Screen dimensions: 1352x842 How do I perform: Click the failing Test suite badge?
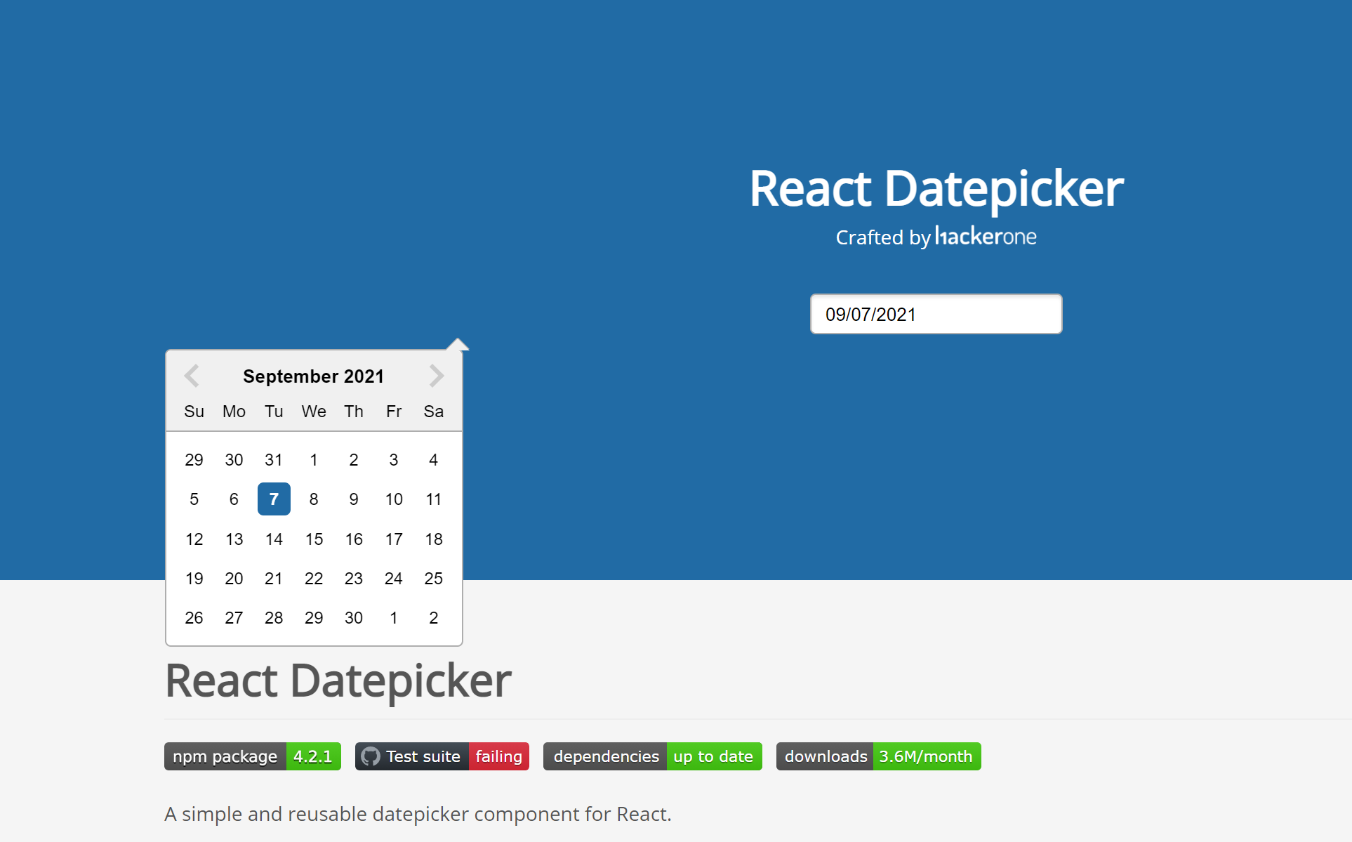(x=441, y=756)
